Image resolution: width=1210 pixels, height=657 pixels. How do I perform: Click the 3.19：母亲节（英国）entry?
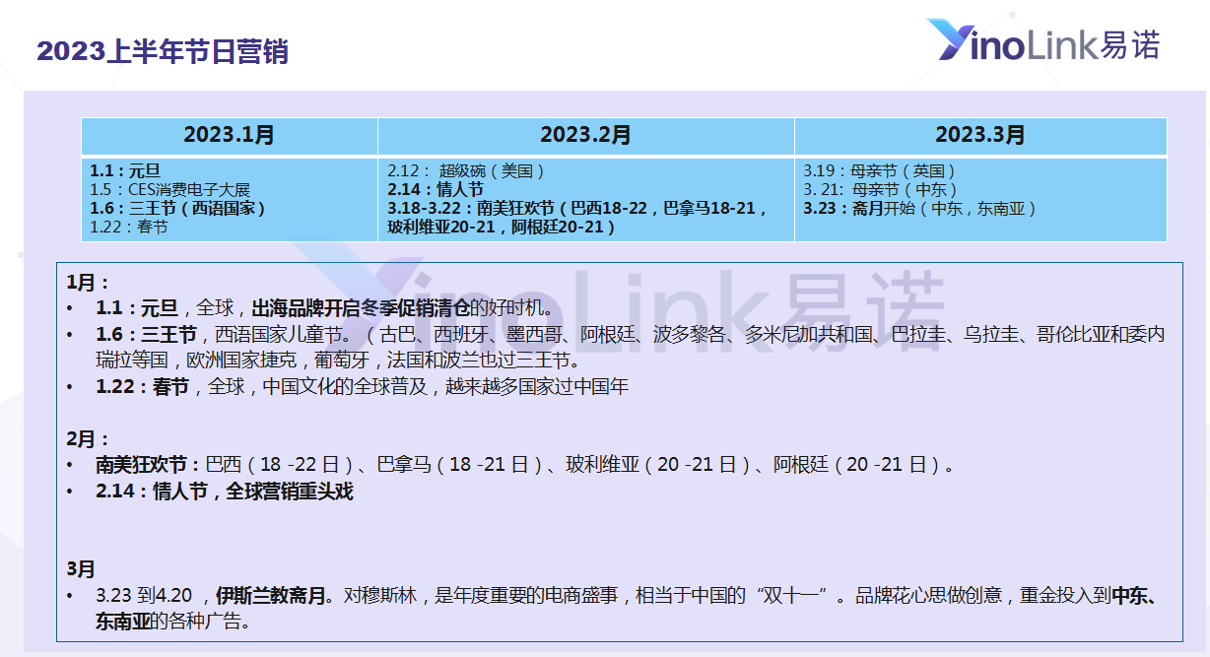tap(879, 170)
